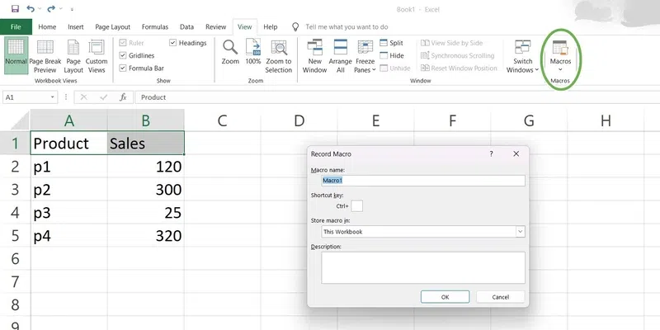
Task: Open the File menu
Action: click(x=16, y=26)
